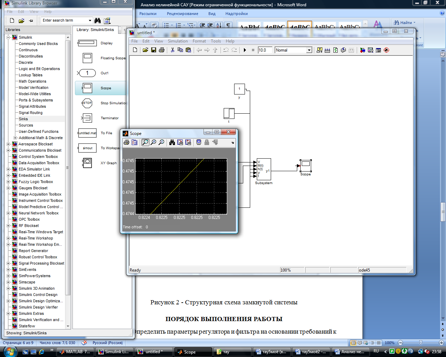Open the Рецензирование tab in Word
This screenshot has height=357, width=446.
point(183,14)
